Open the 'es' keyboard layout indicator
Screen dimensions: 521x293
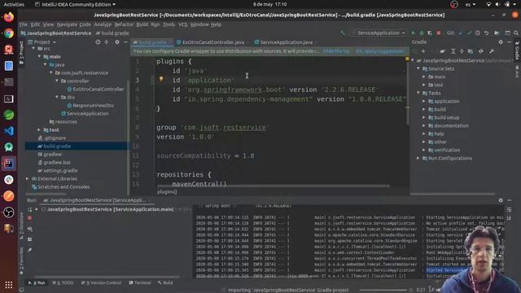coord(471,4)
